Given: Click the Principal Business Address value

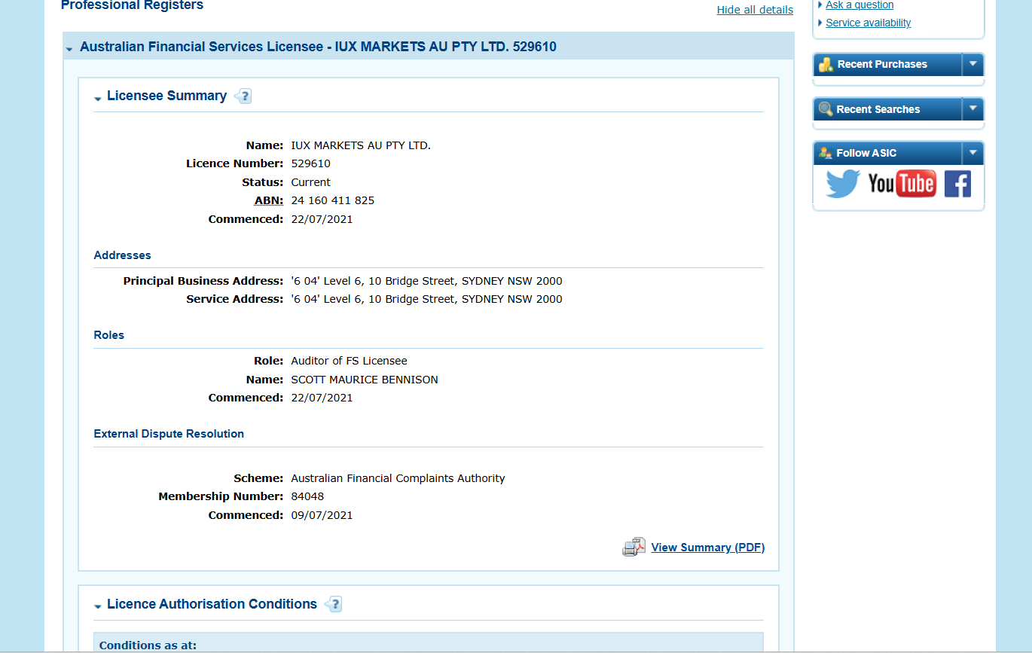Looking at the screenshot, I should point(427,281).
